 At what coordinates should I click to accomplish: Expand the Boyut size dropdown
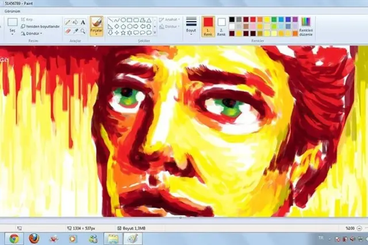click(x=191, y=26)
